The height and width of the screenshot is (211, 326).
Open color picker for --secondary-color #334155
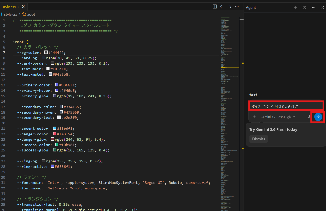coord(61,107)
